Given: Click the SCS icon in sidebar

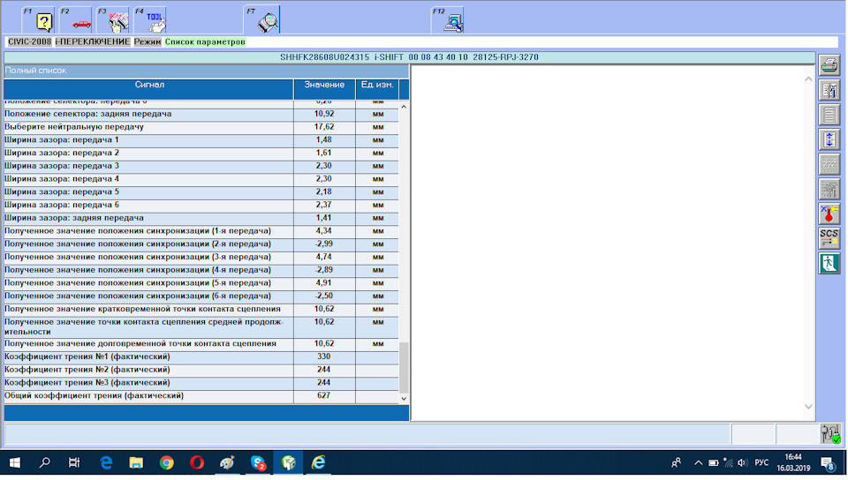Looking at the screenshot, I should pyautogui.click(x=829, y=238).
